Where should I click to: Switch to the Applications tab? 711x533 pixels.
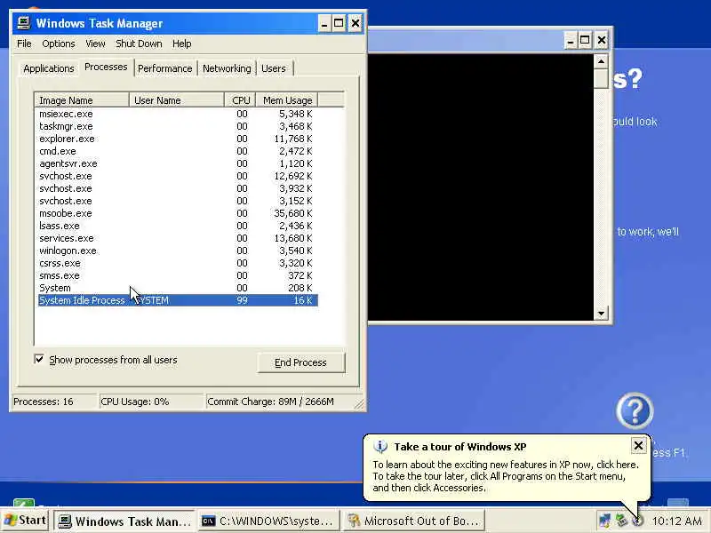49,68
